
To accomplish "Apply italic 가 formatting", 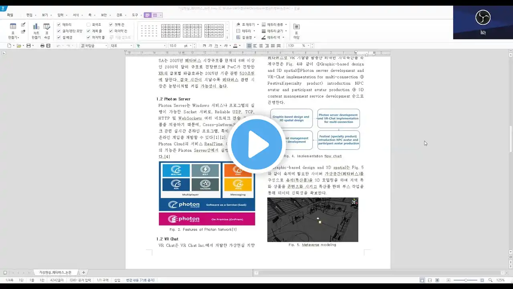I will [210, 46].
